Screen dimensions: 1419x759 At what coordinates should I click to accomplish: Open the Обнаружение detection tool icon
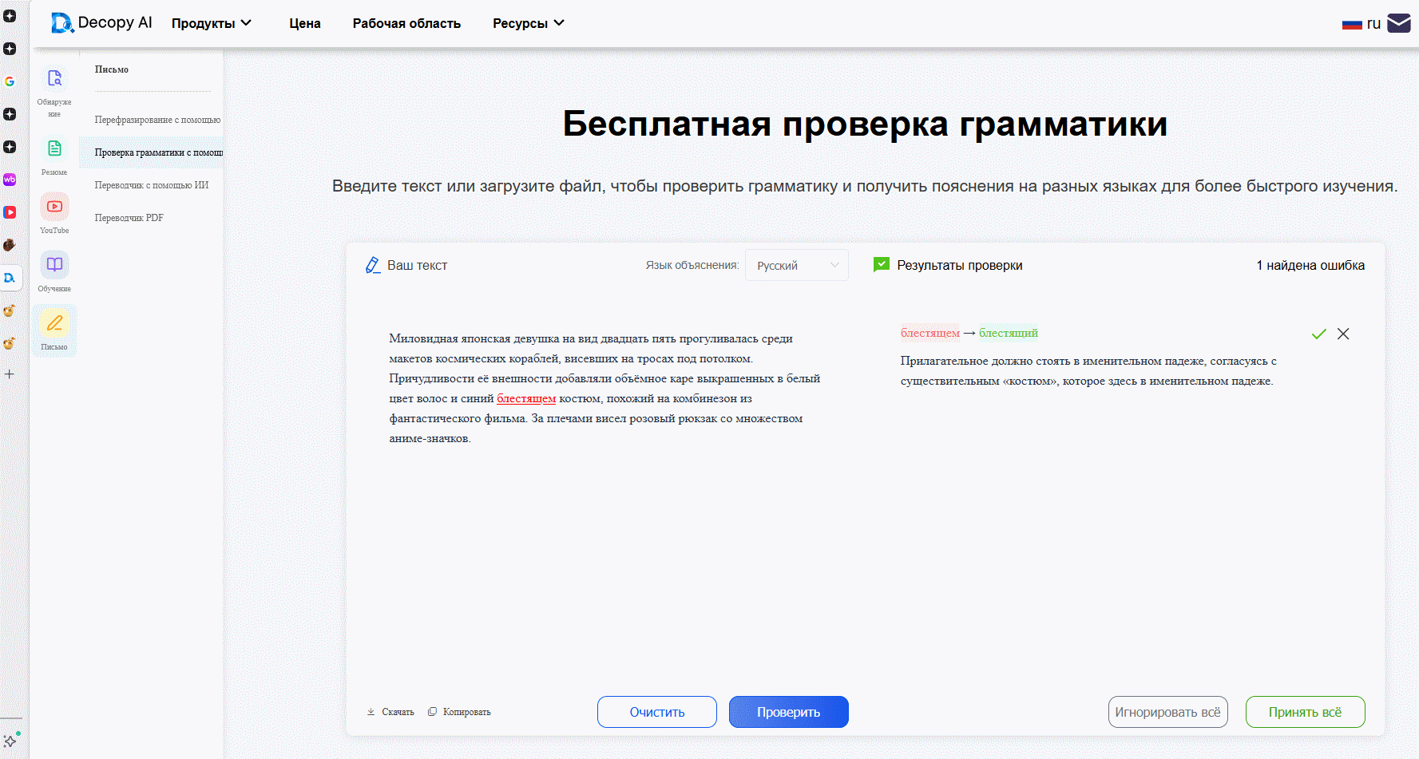[54, 78]
